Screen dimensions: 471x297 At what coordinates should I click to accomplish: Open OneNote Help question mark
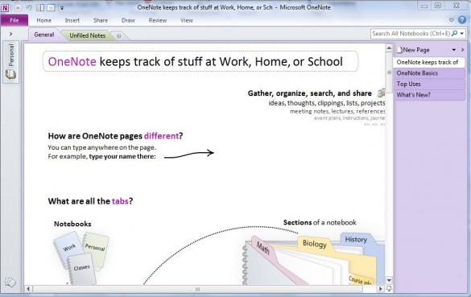point(462,20)
